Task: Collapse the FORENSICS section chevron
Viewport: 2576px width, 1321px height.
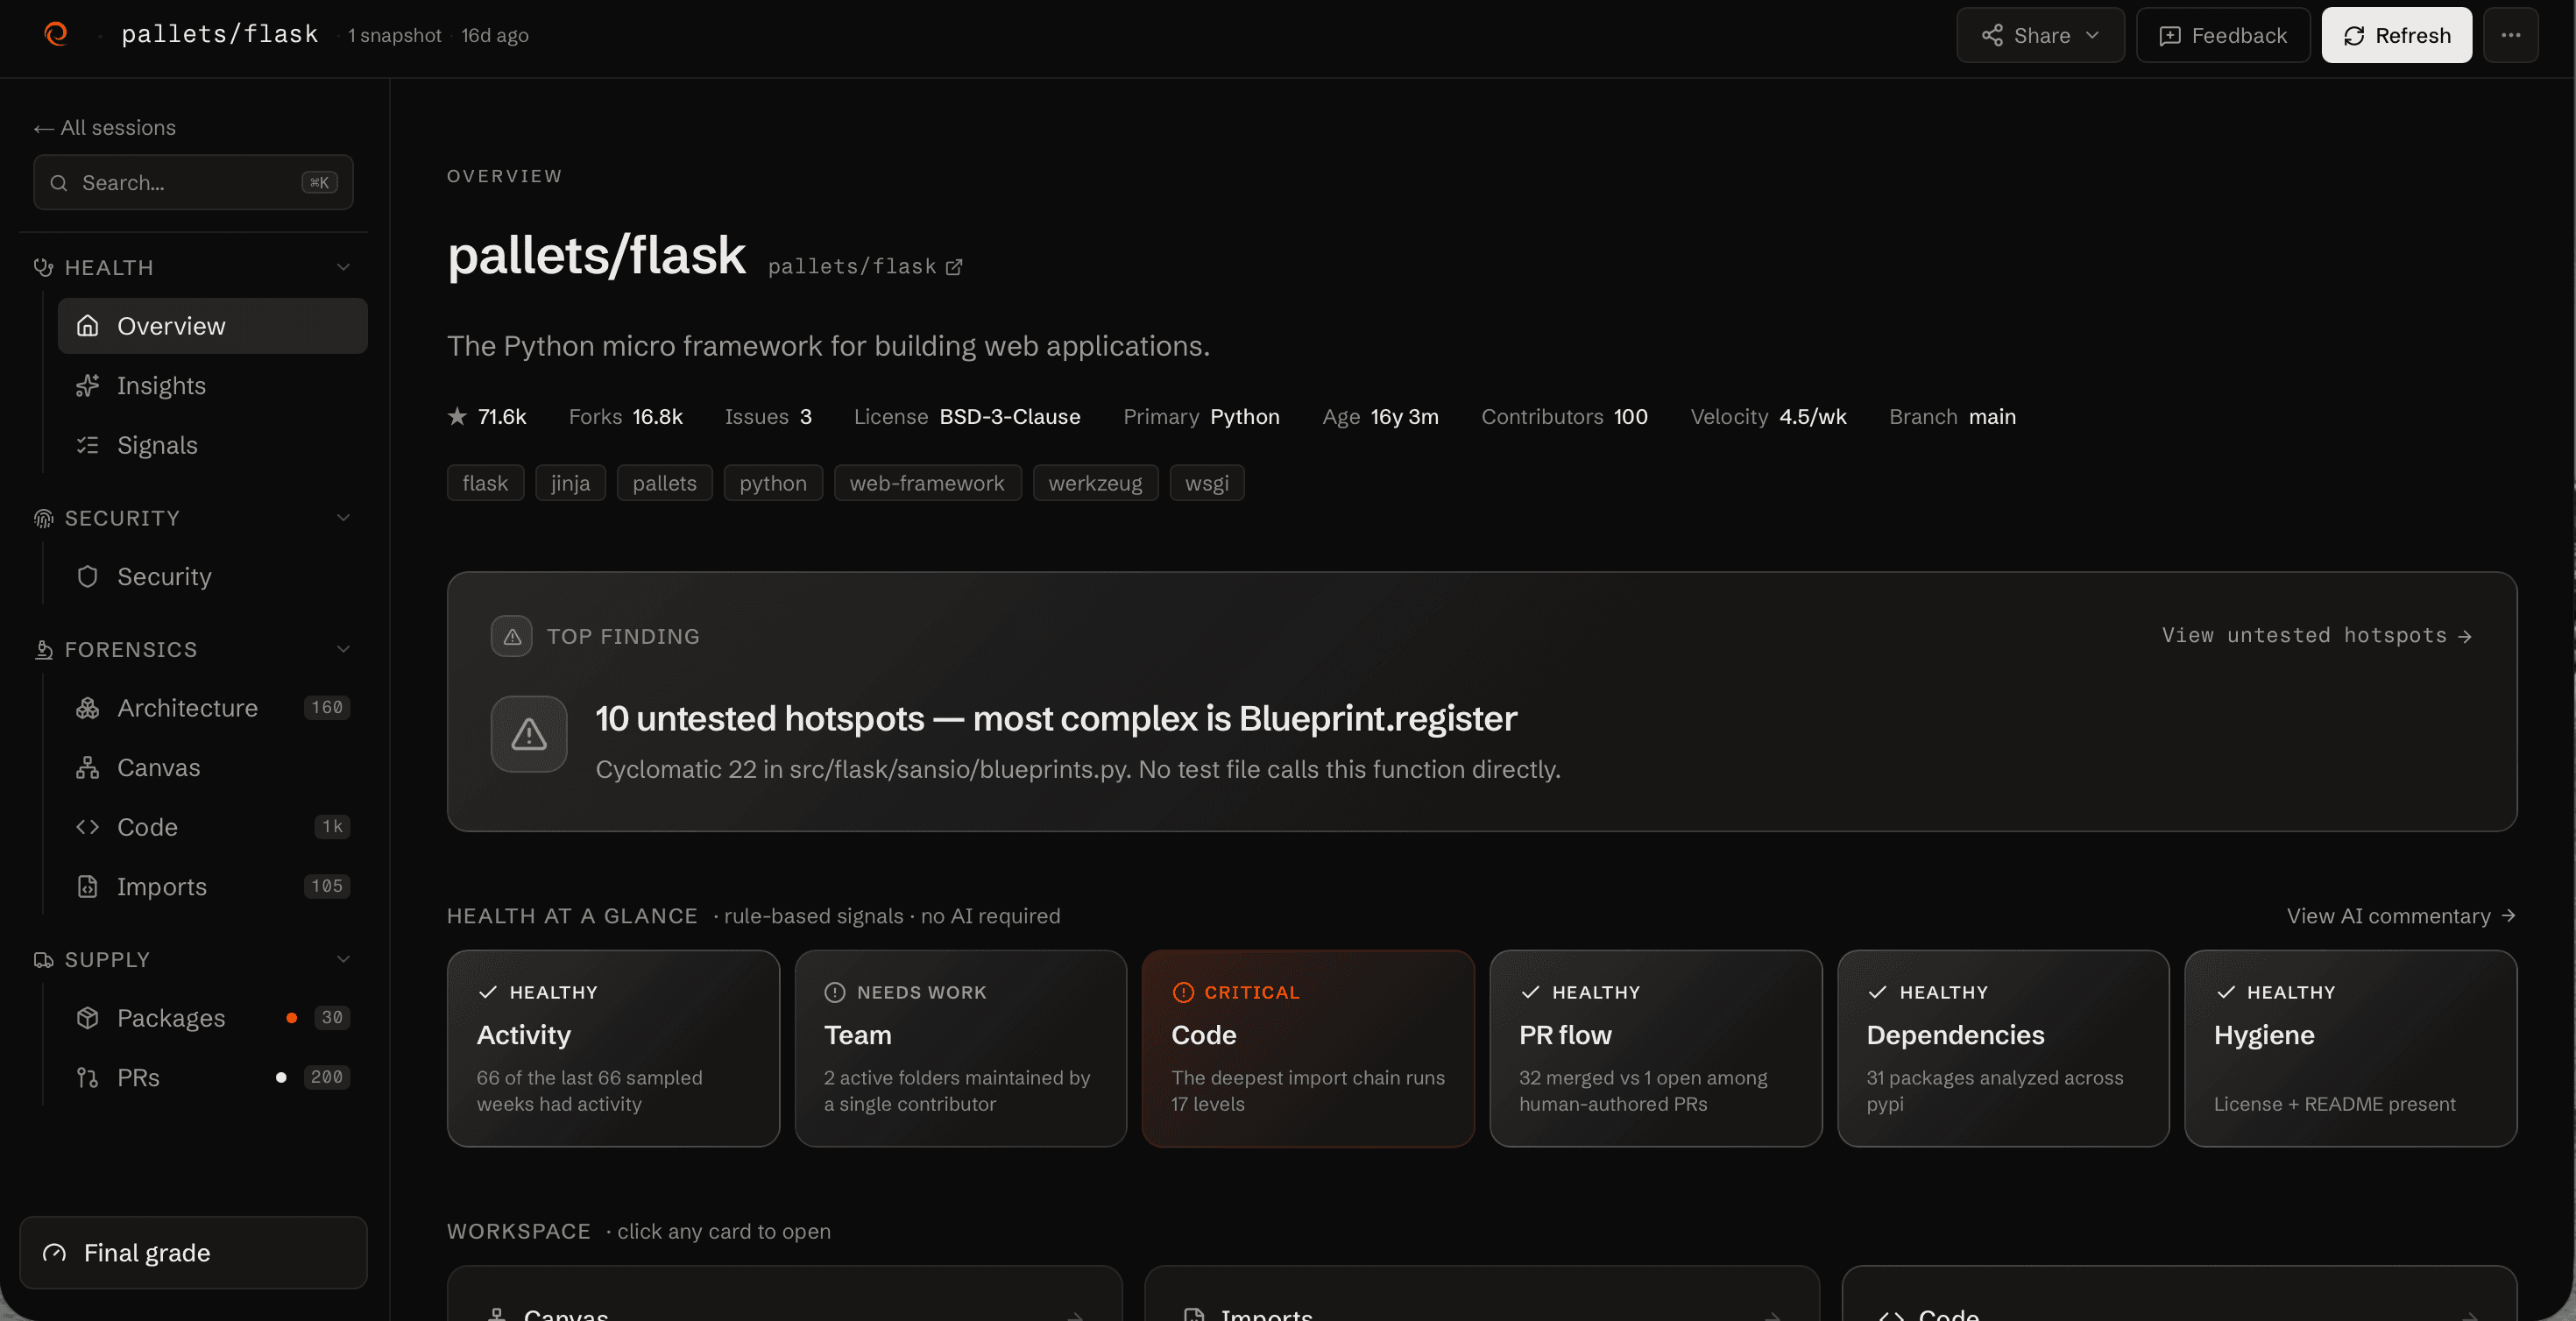Action: 344,649
